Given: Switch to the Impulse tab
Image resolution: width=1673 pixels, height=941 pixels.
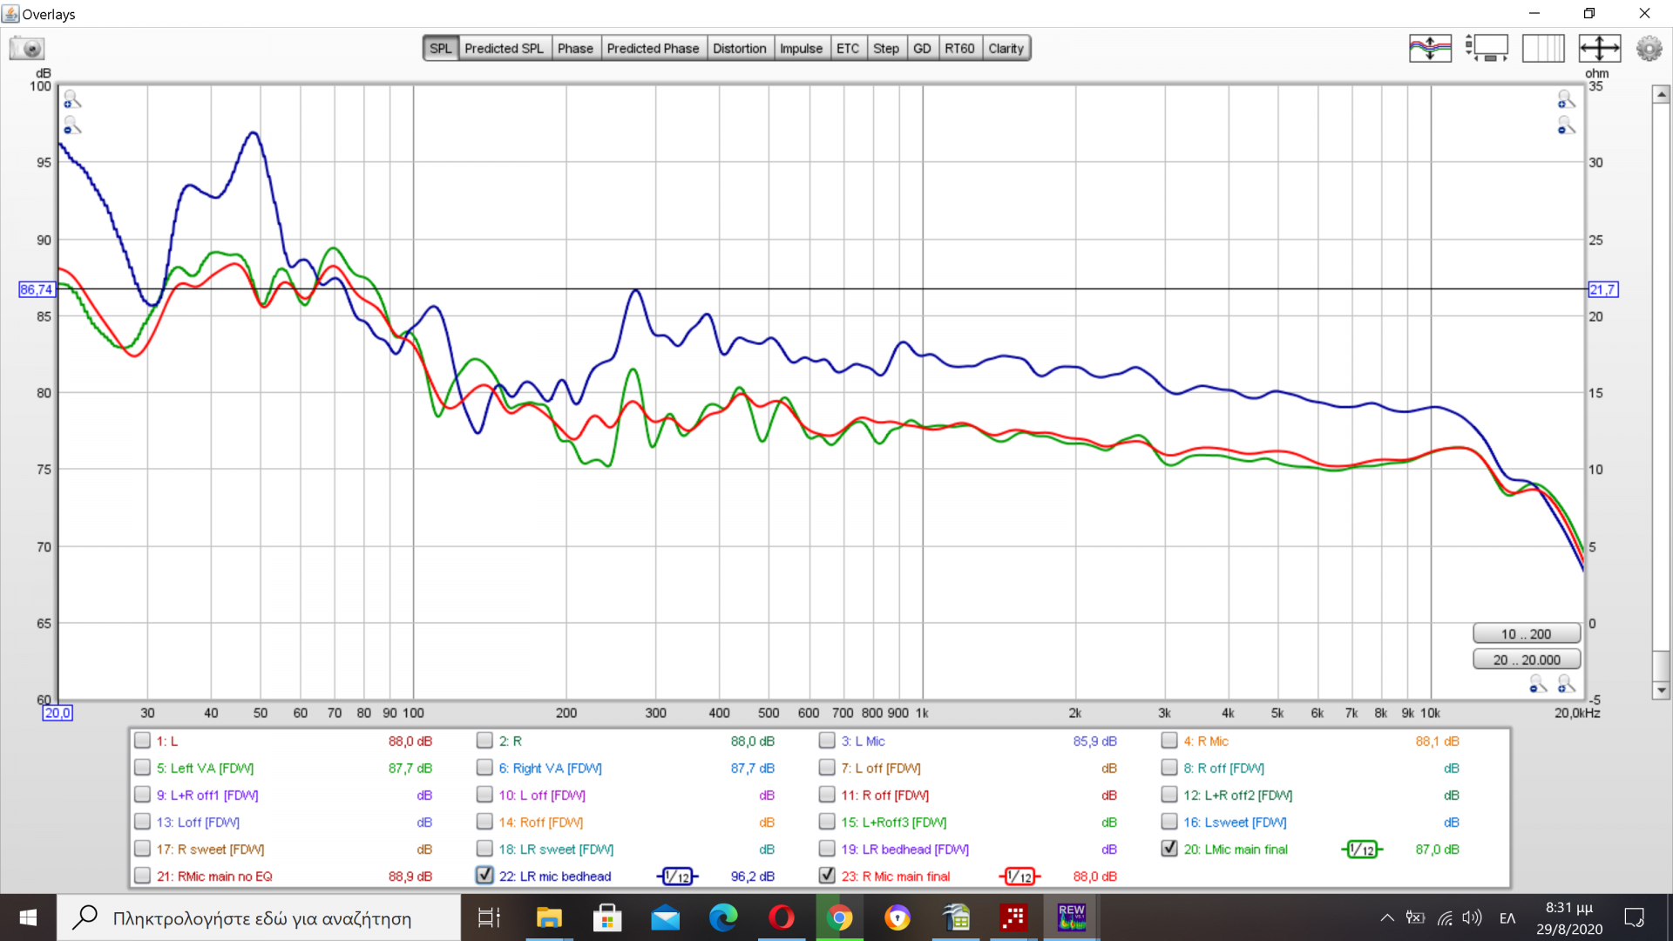Looking at the screenshot, I should coord(800,48).
